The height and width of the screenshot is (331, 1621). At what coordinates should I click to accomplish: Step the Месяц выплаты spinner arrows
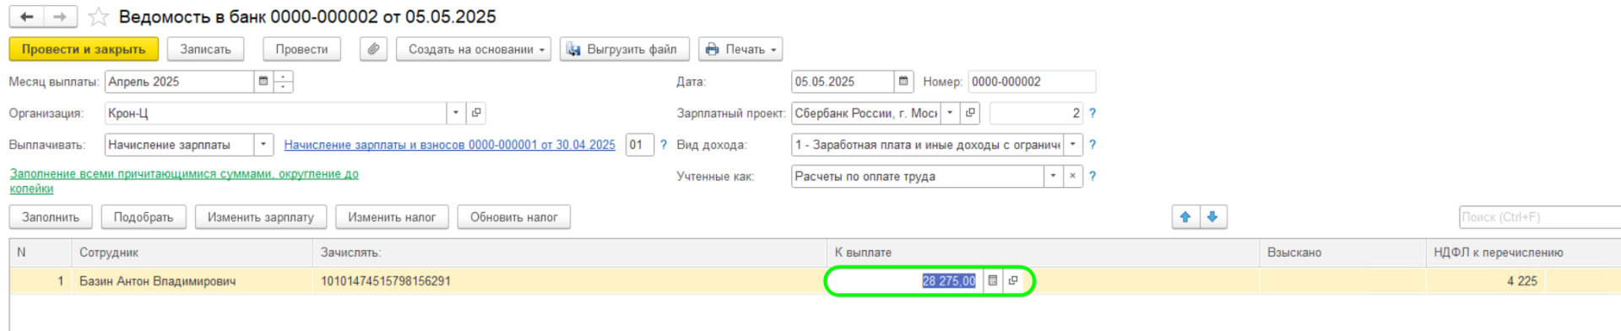[x=284, y=82]
